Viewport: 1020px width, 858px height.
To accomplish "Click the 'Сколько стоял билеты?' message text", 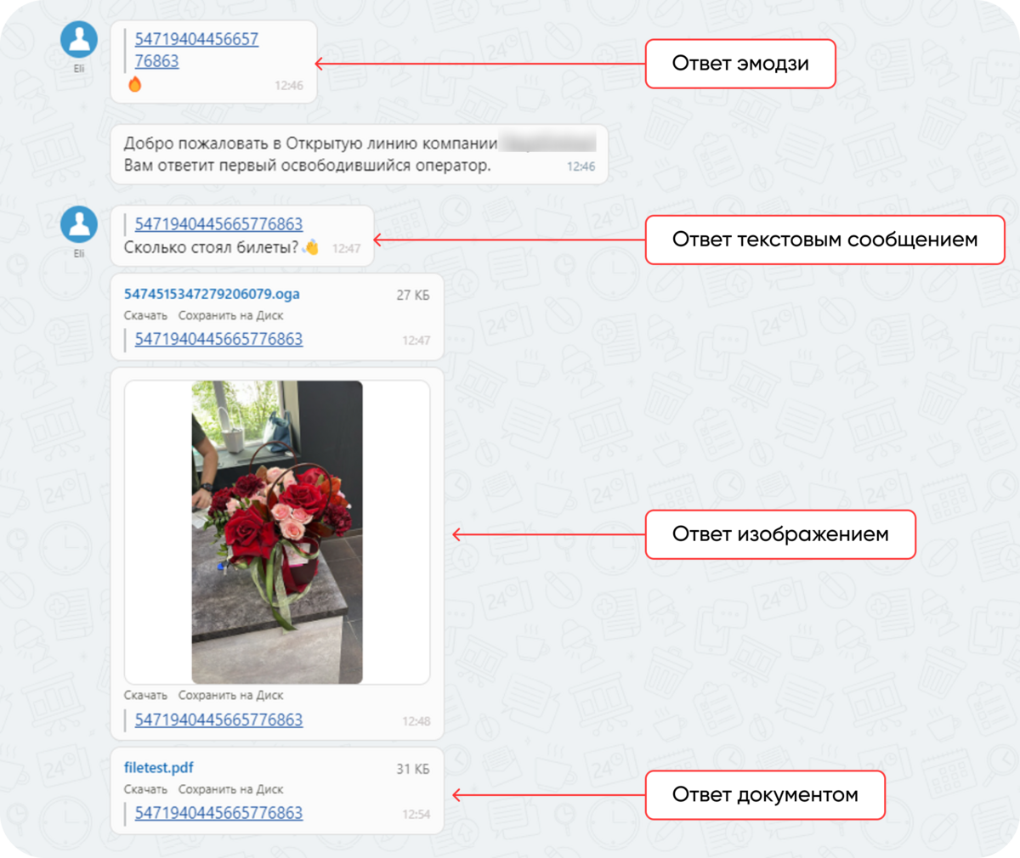I will (211, 247).
